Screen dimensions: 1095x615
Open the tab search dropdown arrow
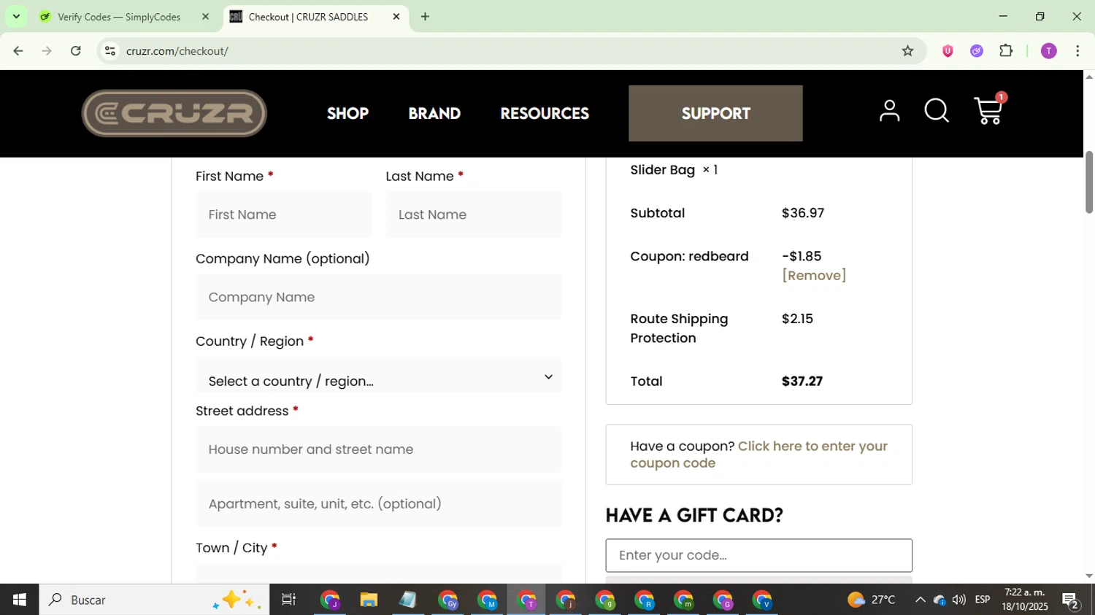[x=16, y=17]
